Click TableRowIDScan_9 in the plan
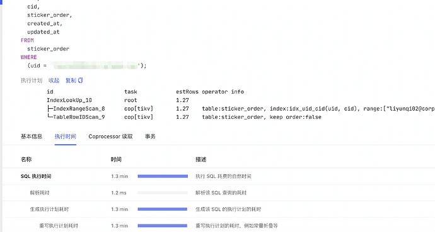Image resolution: width=435 pixels, height=232 pixels. pos(79,117)
